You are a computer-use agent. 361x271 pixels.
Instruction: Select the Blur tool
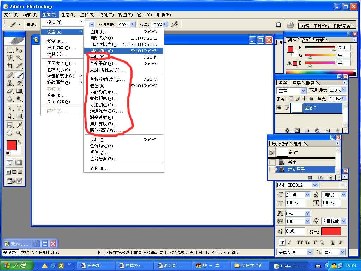pos(10,99)
